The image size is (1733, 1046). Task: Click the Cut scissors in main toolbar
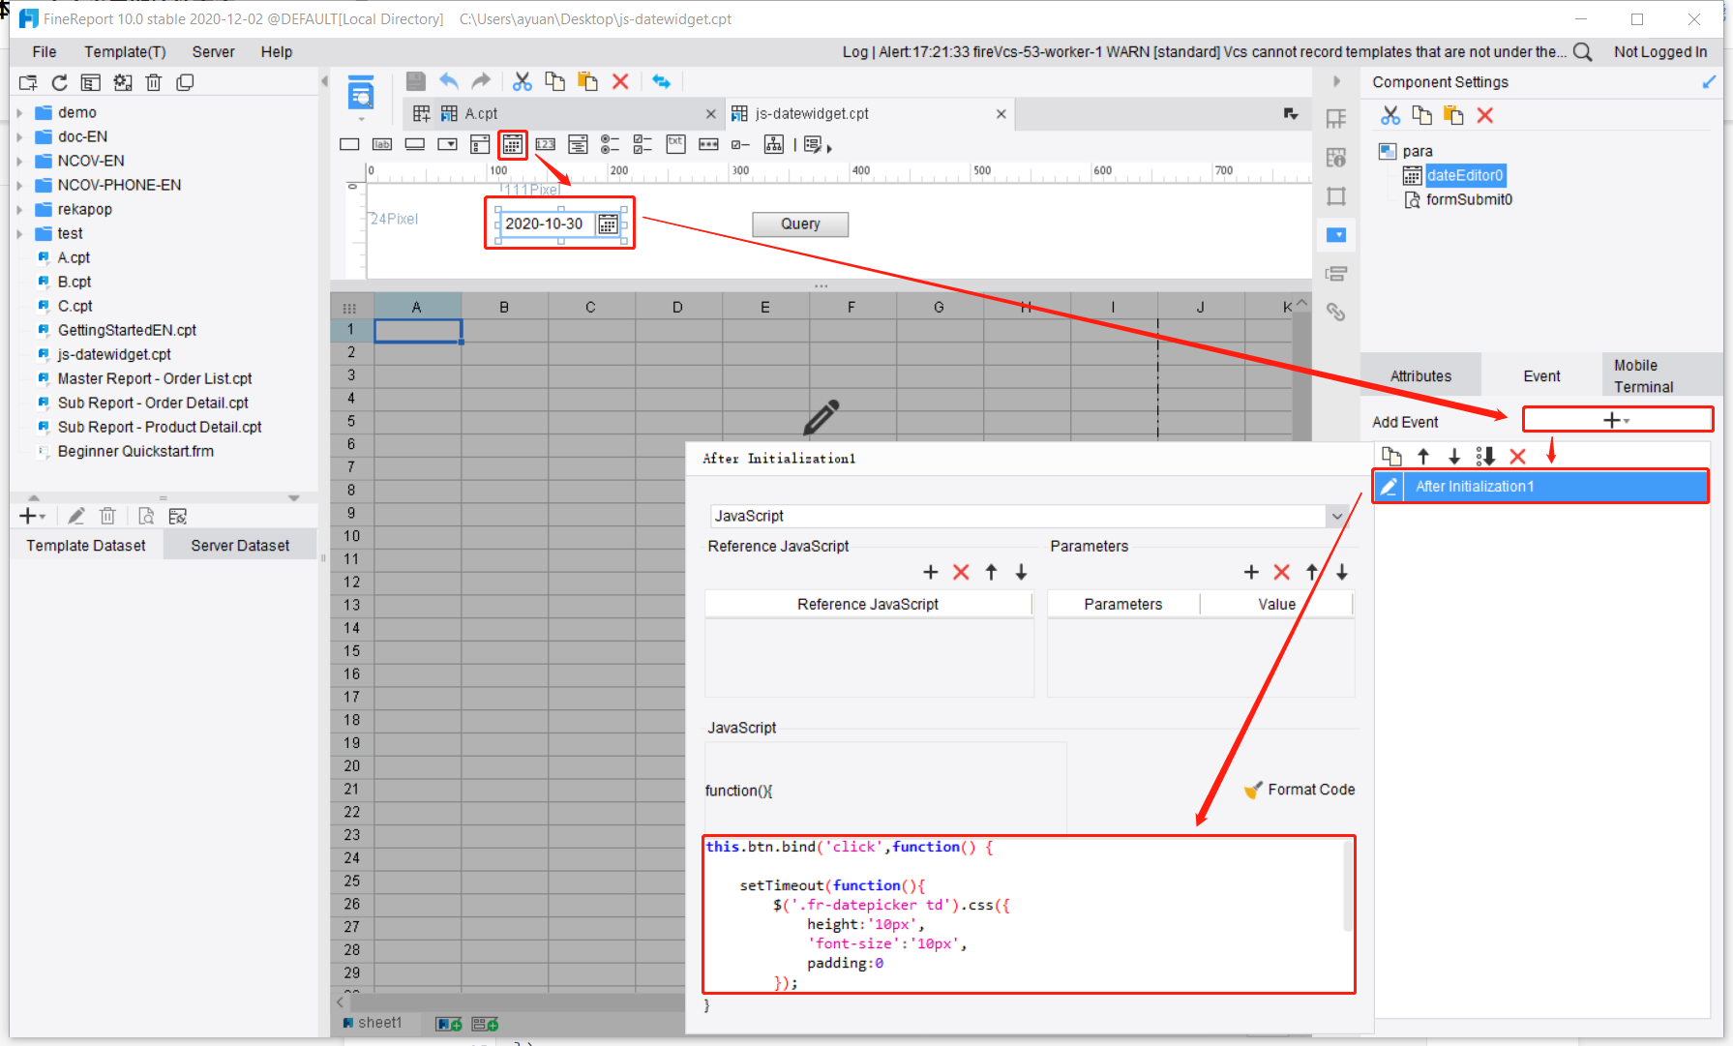tap(523, 81)
